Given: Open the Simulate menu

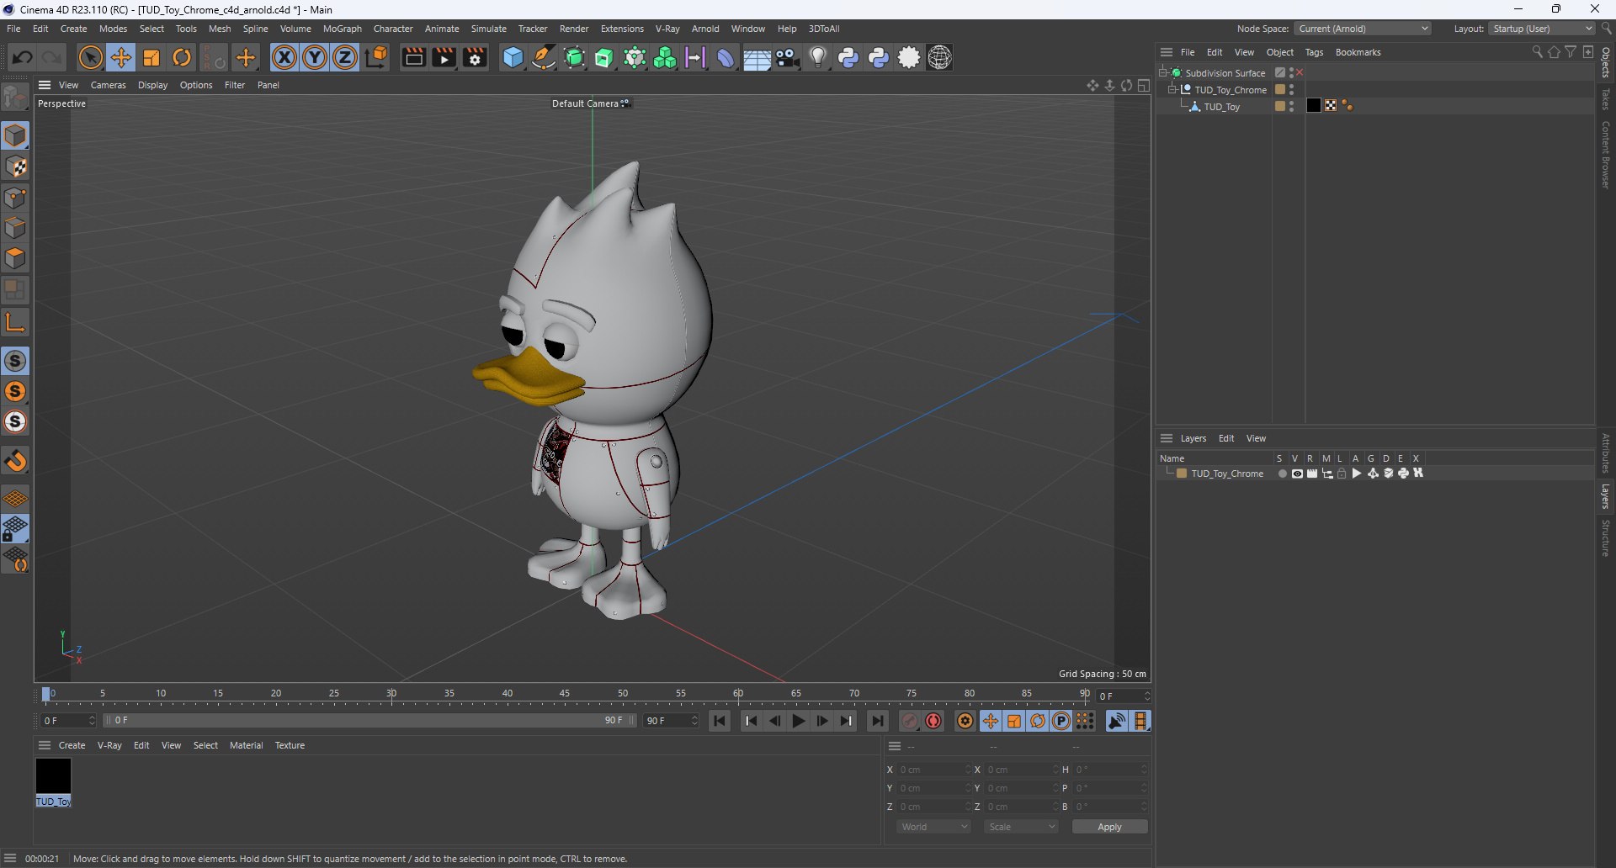Looking at the screenshot, I should (x=489, y=29).
